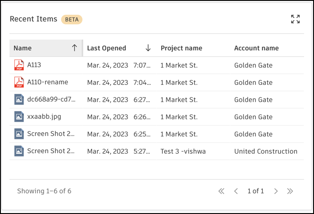Click the PDF icon beside A110-rename
Viewport: 314px width, 214px height.
tap(19, 82)
